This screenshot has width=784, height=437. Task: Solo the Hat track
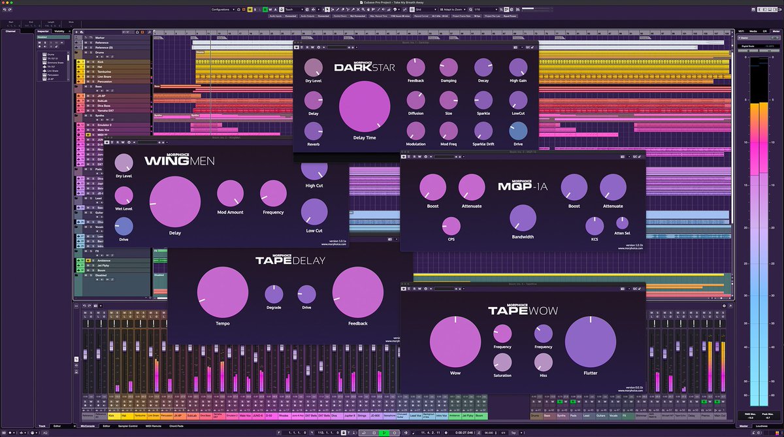[x=93, y=67]
